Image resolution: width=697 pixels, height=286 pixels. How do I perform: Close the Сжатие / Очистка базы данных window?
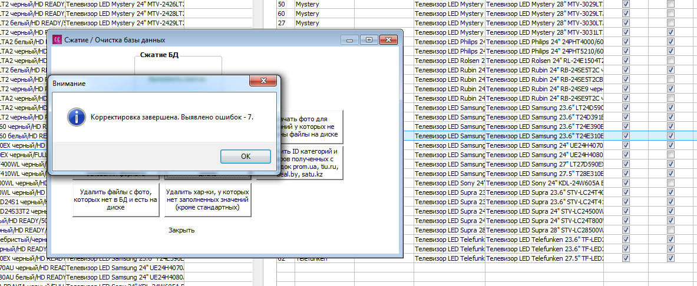coord(388,40)
